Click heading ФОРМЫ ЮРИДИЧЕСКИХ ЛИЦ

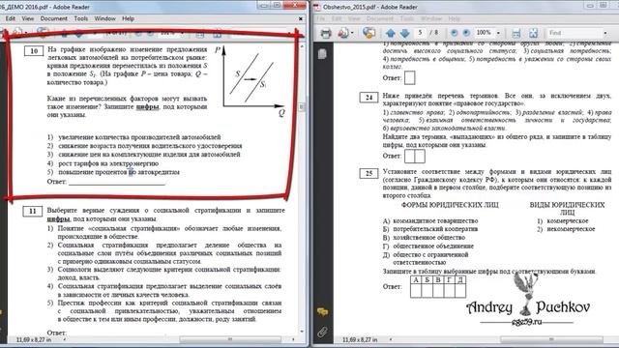(450, 205)
